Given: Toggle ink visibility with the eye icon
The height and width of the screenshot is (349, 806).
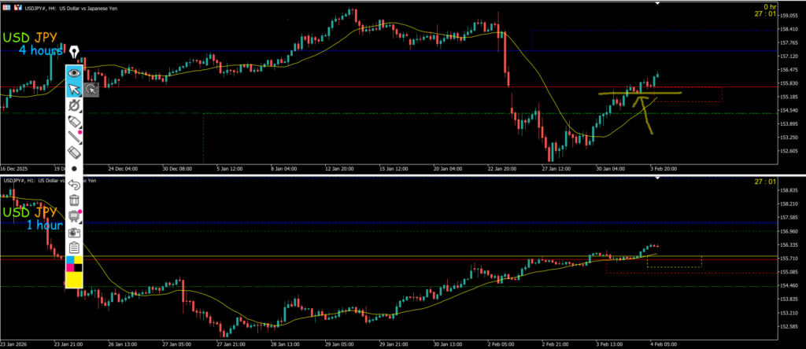Looking at the screenshot, I should coord(74,72).
